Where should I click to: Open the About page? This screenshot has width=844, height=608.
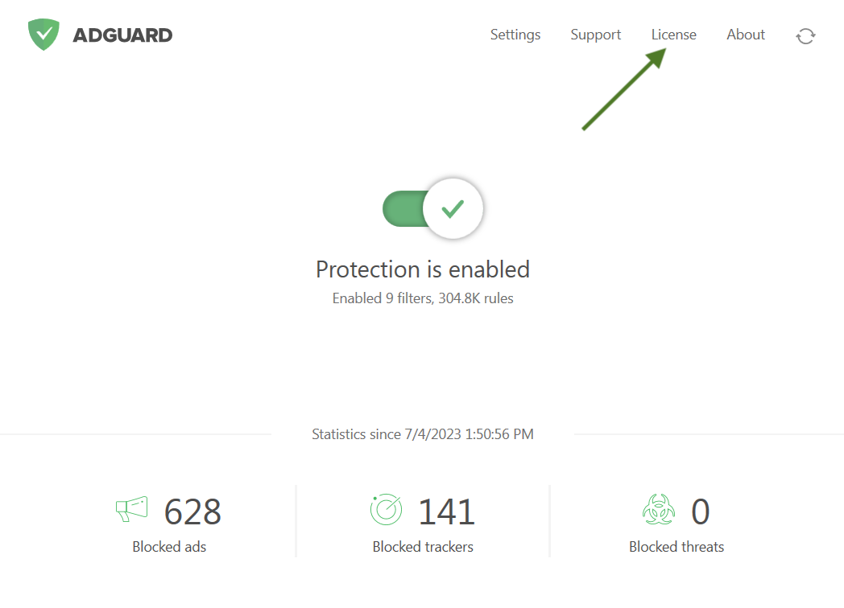tap(746, 35)
